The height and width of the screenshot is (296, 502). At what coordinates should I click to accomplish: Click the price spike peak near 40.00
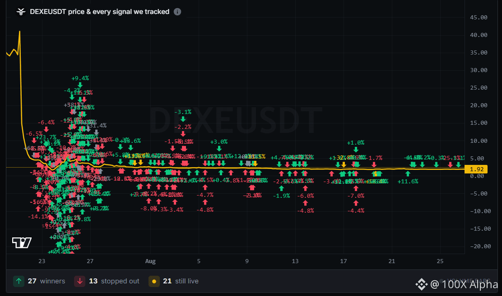[19, 32]
